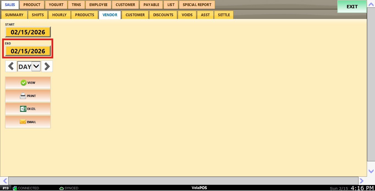
Task: Click the envelope Email icon
Action: pos(23,122)
